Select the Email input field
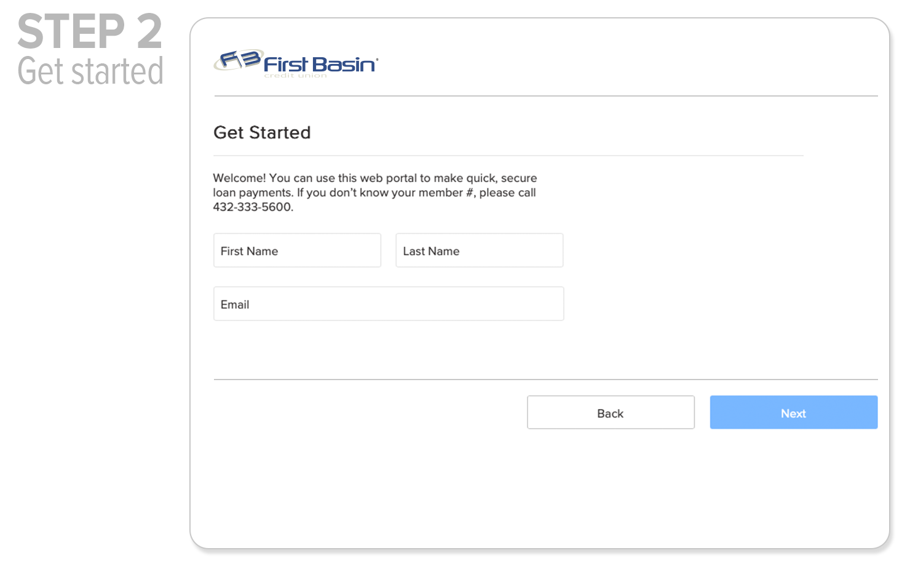Viewport: 902px width, 569px height. tap(388, 304)
